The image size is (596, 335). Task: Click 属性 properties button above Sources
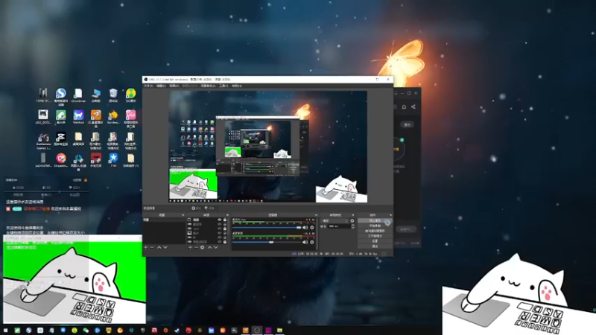click(197, 208)
